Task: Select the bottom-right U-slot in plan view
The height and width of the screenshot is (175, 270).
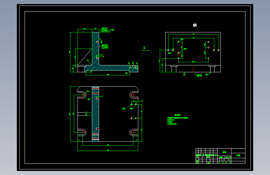Action: coord(134,132)
